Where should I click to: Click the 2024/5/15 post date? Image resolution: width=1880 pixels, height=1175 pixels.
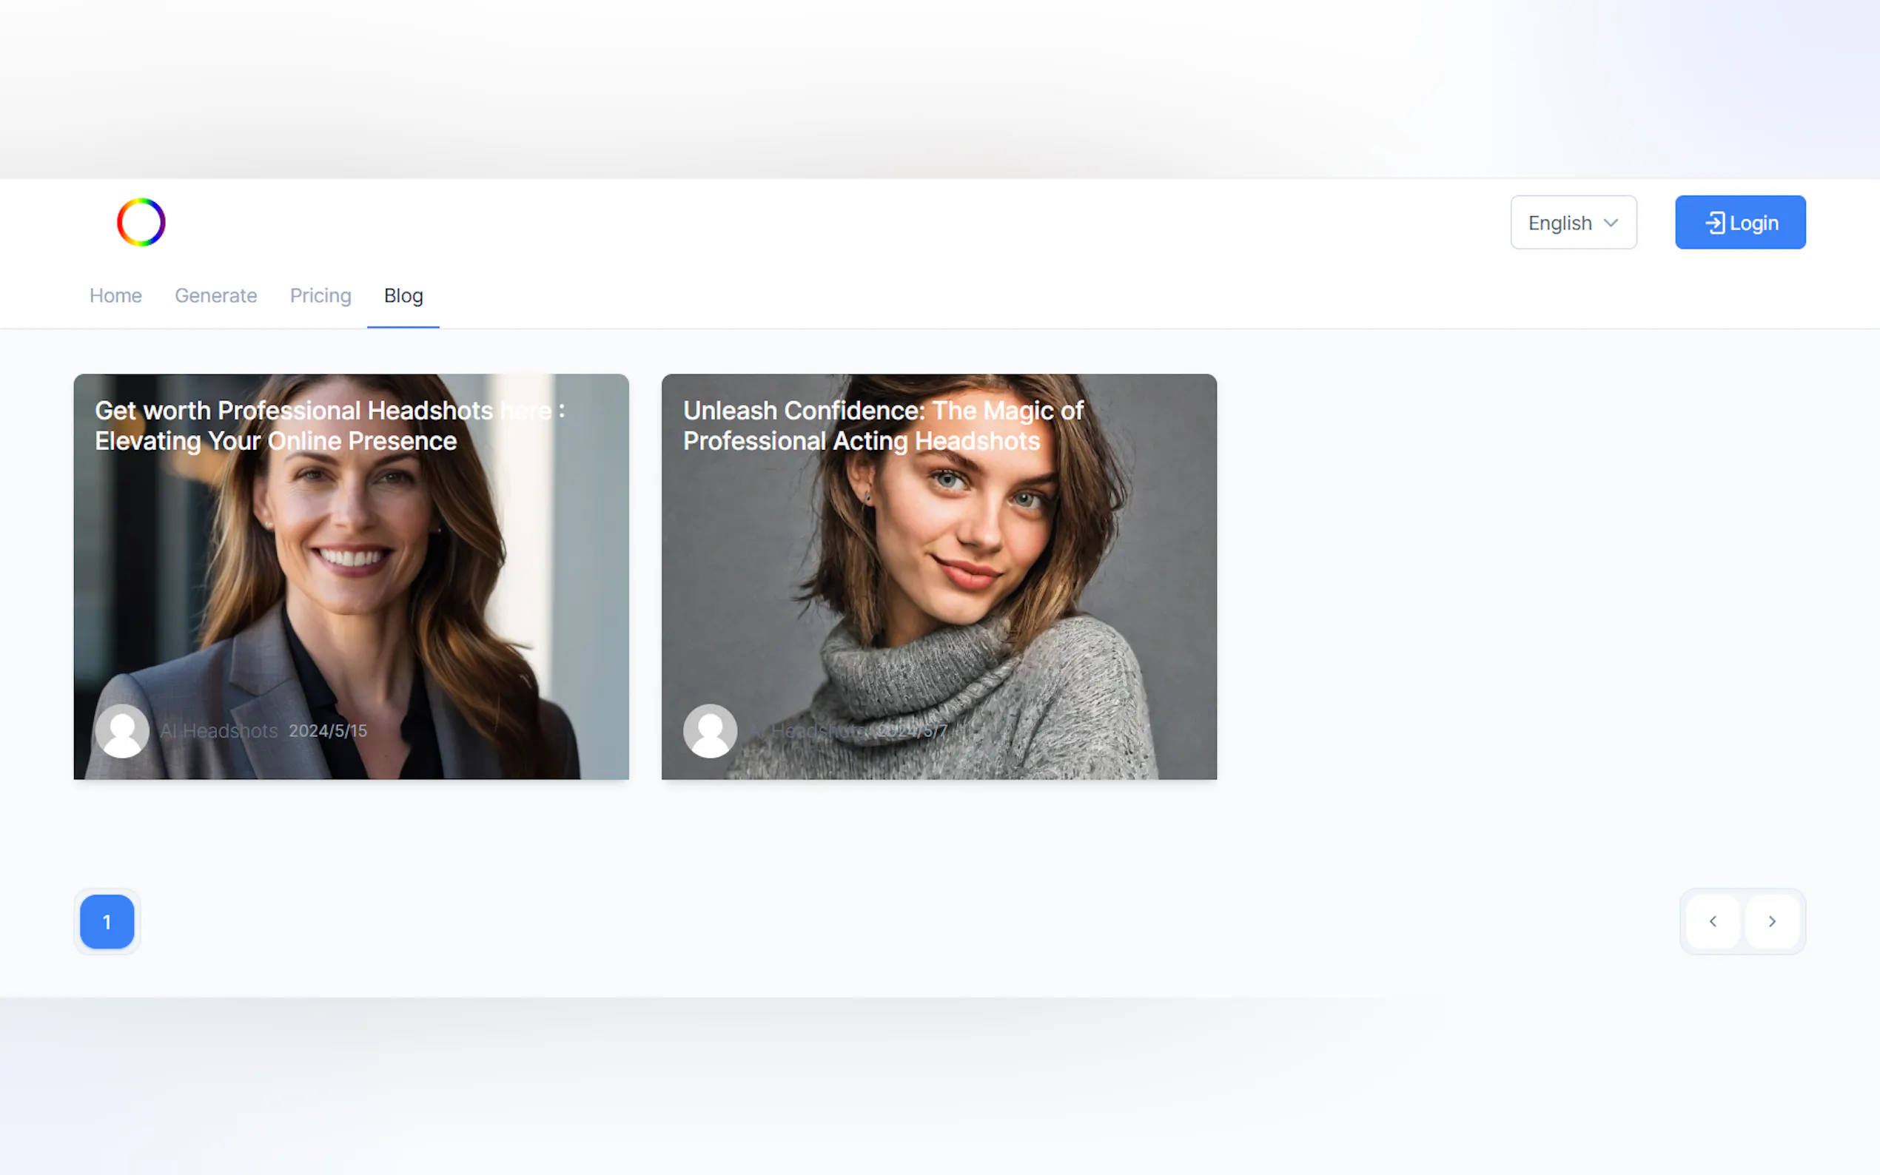pos(327,731)
